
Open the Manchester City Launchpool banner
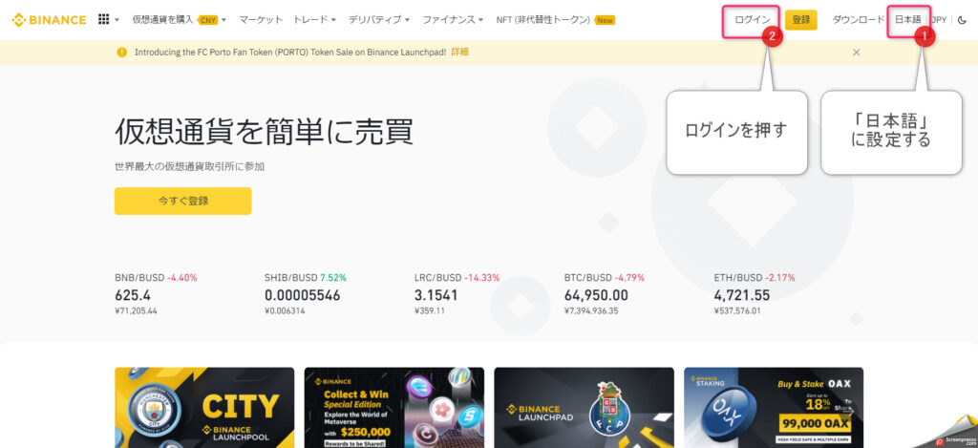204,408
